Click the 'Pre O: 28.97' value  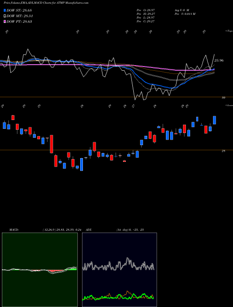[x=146, y=10]
